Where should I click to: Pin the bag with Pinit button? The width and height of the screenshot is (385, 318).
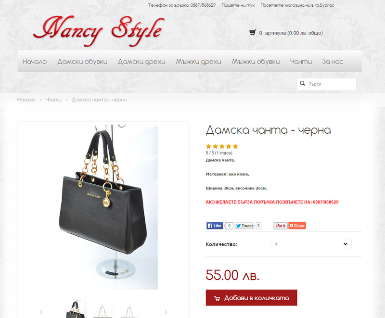pos(281,226)
